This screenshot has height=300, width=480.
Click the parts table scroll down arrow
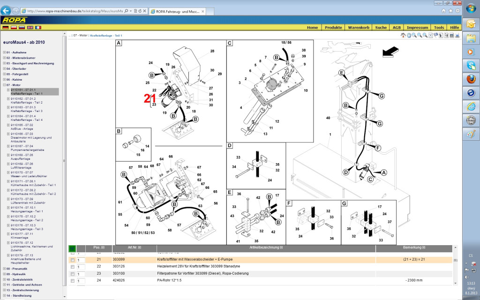[456, 283]
